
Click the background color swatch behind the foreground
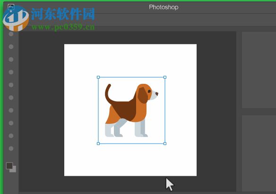[13, 170]
